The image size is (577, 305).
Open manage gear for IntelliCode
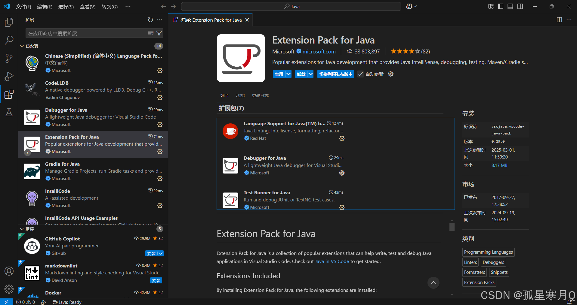[160, 206]
